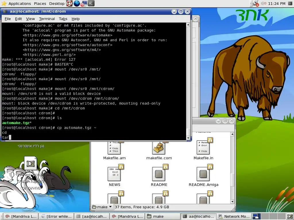Maximize the terminal window

pos(181,11)
